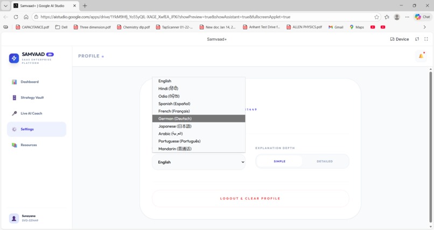434x230 pixels.
Task: Show more bookmarks chevron
Action: tap(425, 27)
